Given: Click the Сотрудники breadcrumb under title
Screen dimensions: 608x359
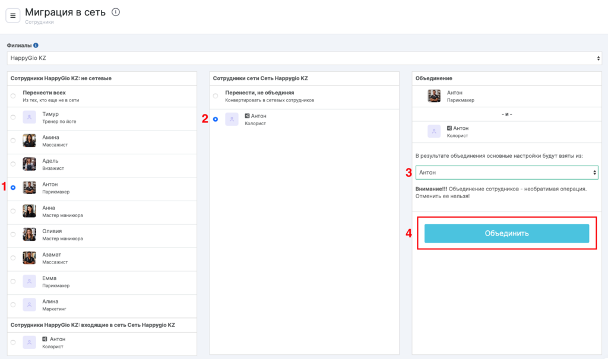Looking at the screenshot, I should 39,23.
